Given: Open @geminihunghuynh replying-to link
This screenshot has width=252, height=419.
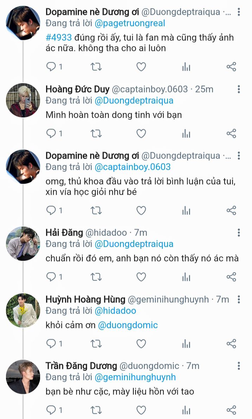Looking at the screenshot, I should [x=136, y=377].
